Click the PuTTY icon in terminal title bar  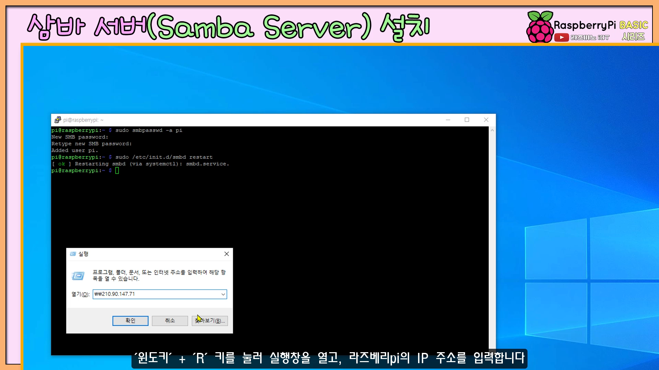click(x=58, y=120)
